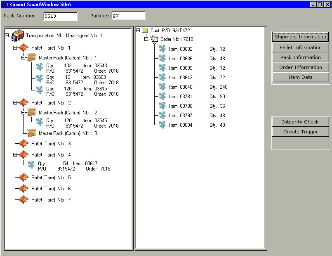Image resolution: width=332 pixels, height=256 pixels.
Task: Open the Pallet Information view
Action: pos(300,47)
